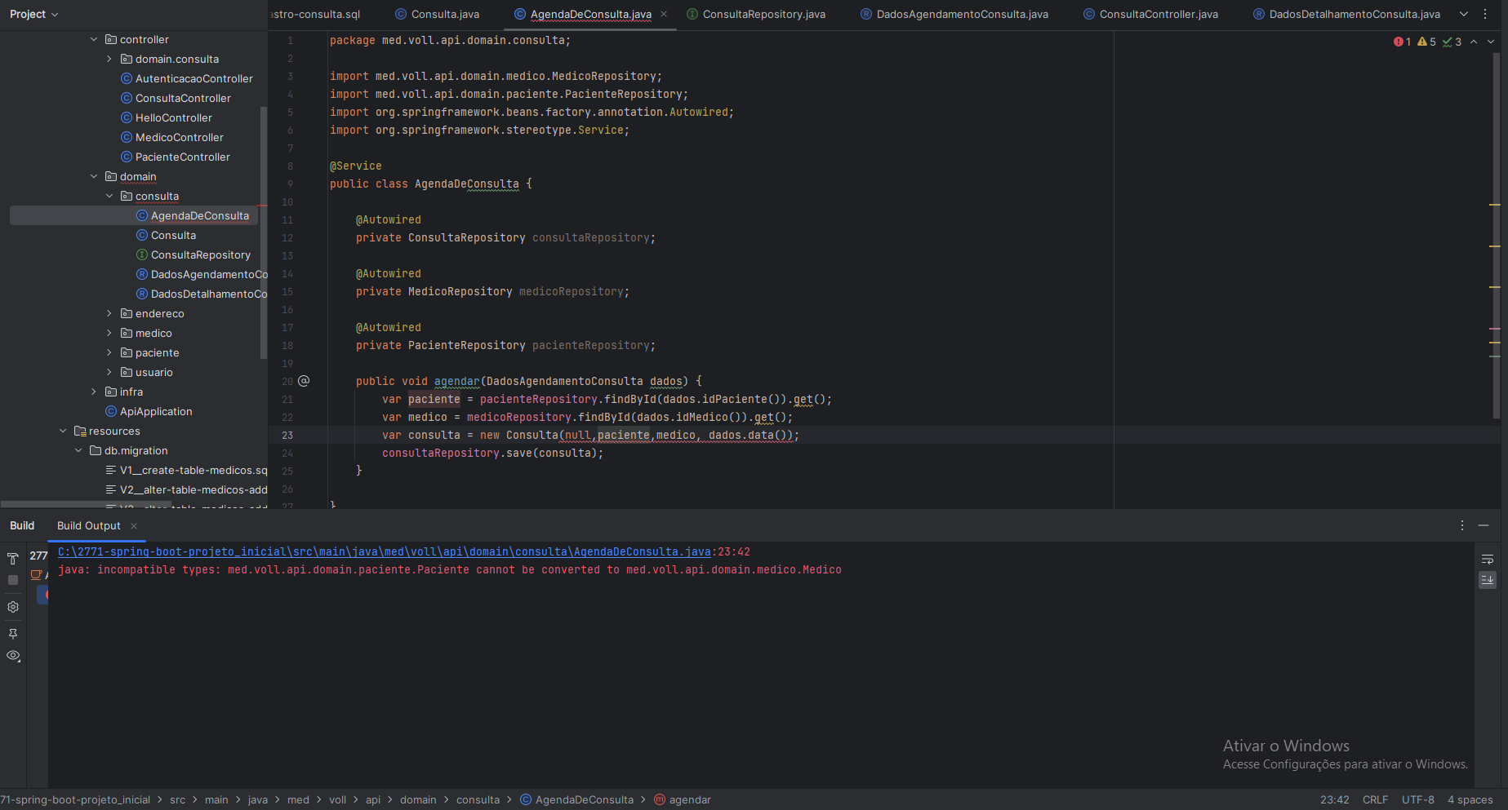Expand the medico folder
The height and width of the screenshot is (810, 1508).
109,333
